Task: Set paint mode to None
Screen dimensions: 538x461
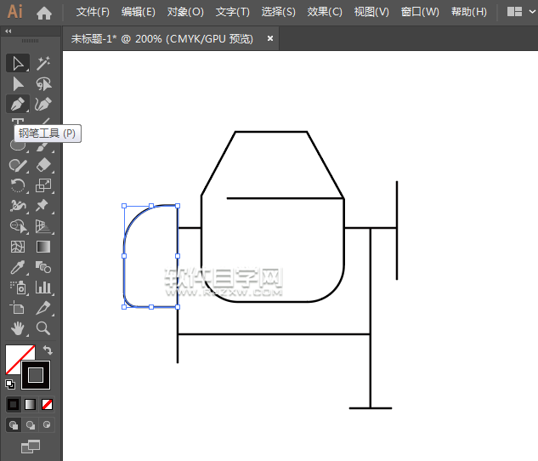Action: click(x=48, y=404)
